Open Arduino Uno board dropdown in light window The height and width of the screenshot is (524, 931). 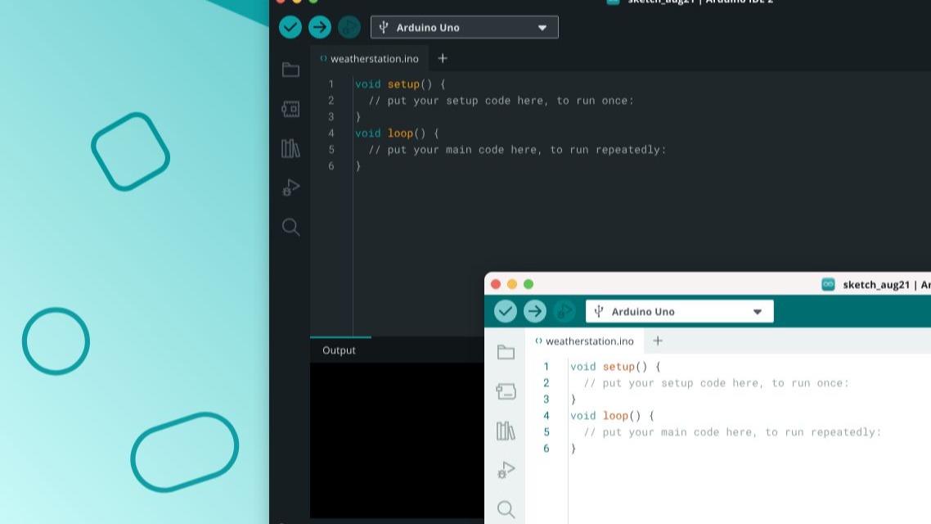click(x=679, y=311)
